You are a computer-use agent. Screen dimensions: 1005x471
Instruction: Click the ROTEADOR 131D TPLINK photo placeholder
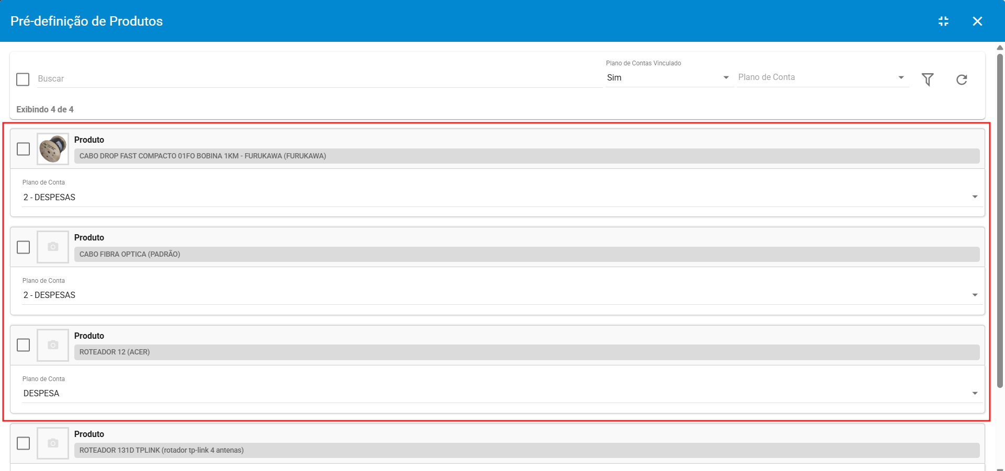[53, 443]
